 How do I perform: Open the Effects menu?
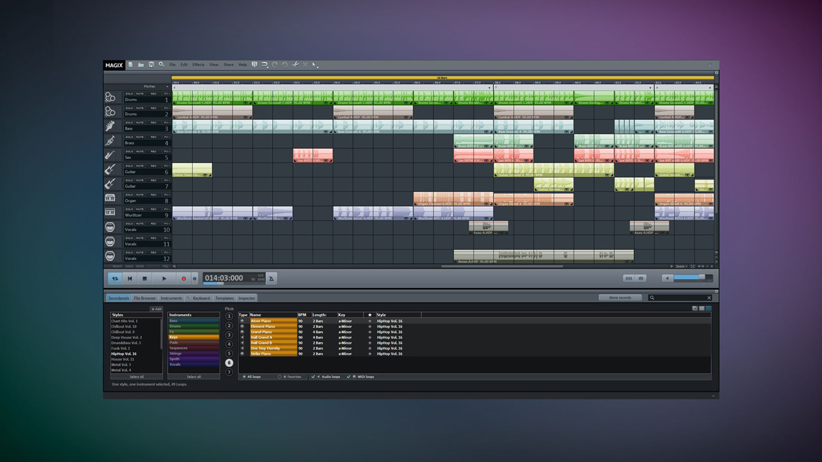[x=198, y=64]
